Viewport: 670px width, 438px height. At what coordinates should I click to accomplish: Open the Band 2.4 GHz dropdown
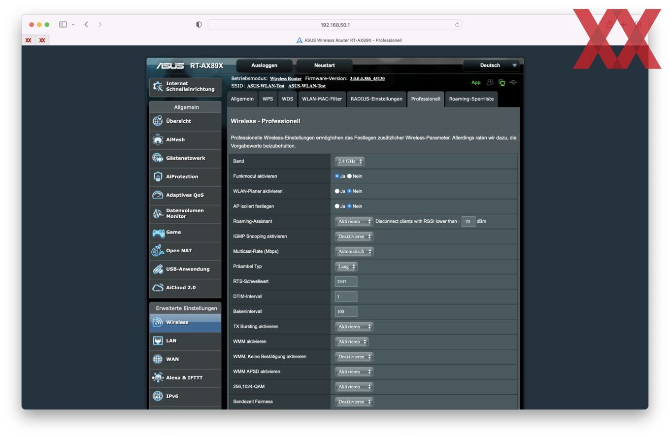[349, 161]
